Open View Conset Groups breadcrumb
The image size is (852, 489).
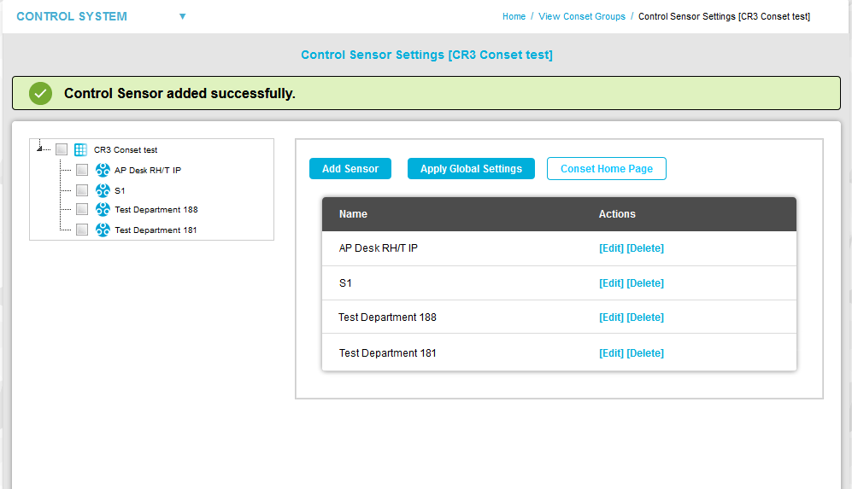click(581, 16)
